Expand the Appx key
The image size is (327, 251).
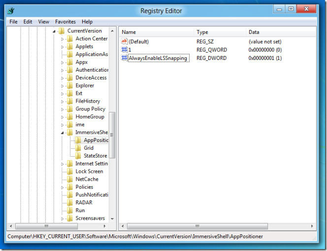pyautogui.click(x=62, y=62)
